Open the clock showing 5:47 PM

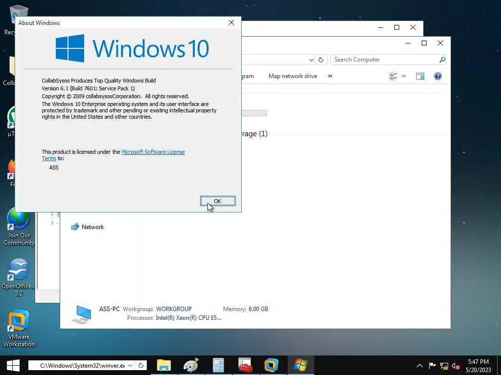[478, 366]
